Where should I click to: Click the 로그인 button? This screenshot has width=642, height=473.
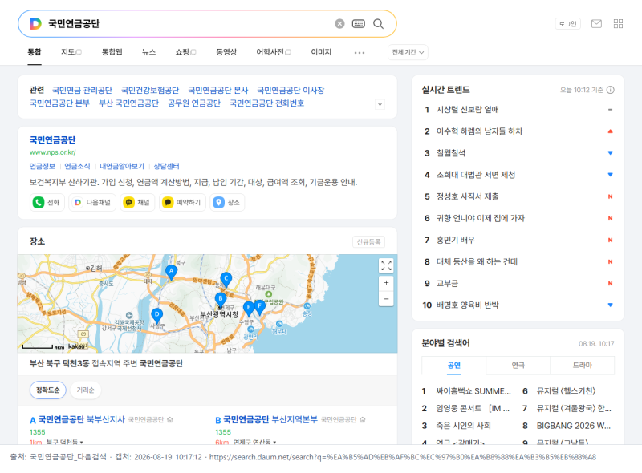pos(568,24)
